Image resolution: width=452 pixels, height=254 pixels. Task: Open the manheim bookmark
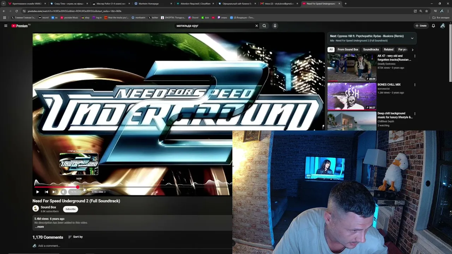coord(138,18)
